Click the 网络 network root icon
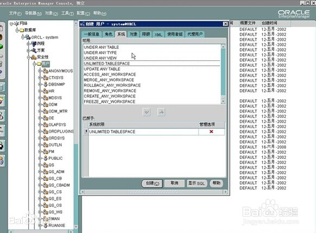The height and width of the screenshot is (233, 316). tap(17, 23)
